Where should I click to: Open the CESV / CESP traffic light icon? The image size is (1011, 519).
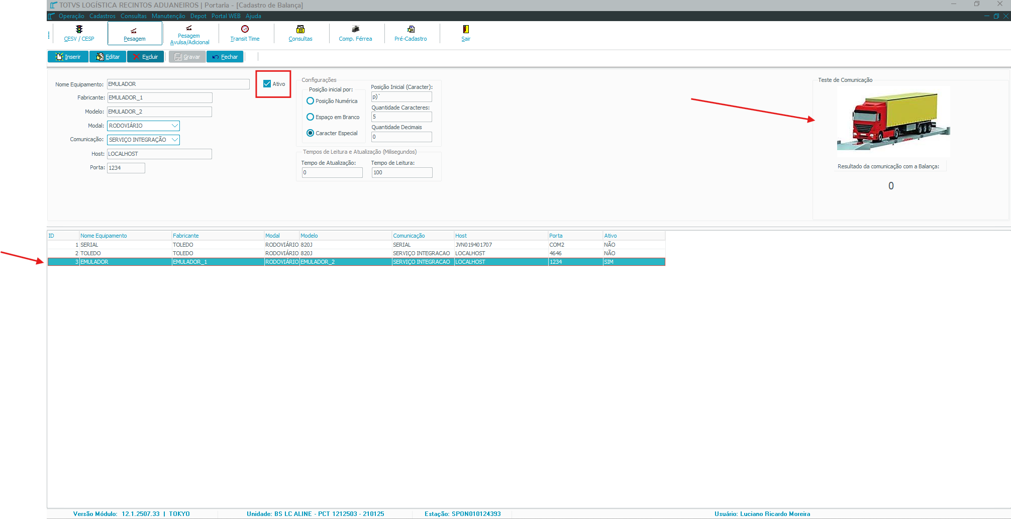pos(79,29)
